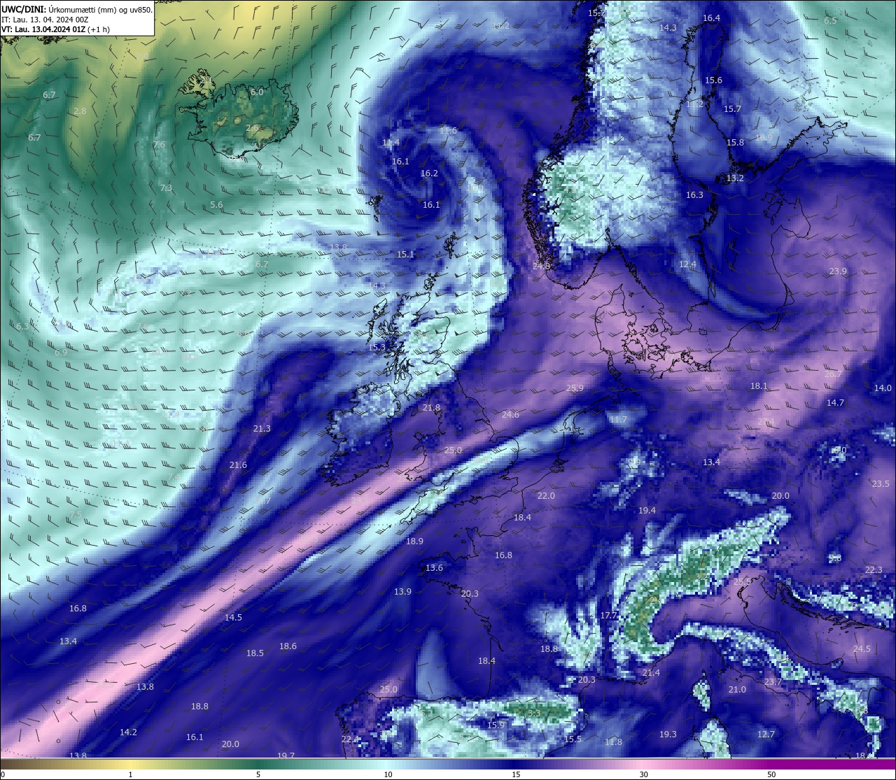
Task: Click the map value 23.5
Action: coord(881,484)
